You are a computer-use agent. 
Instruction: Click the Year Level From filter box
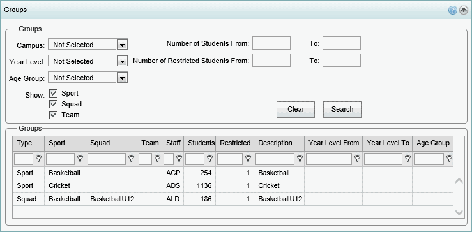pos(329,159)
